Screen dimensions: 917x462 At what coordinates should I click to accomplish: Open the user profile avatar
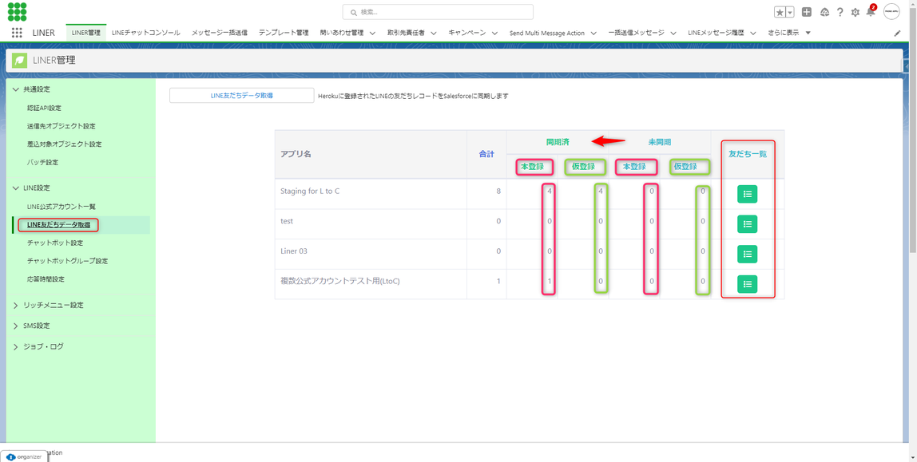891,12
